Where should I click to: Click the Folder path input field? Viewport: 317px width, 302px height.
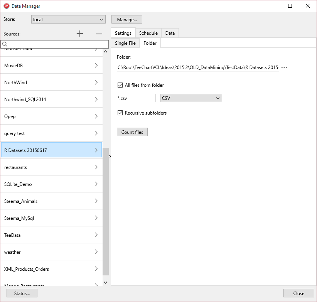tap(198, 67)
